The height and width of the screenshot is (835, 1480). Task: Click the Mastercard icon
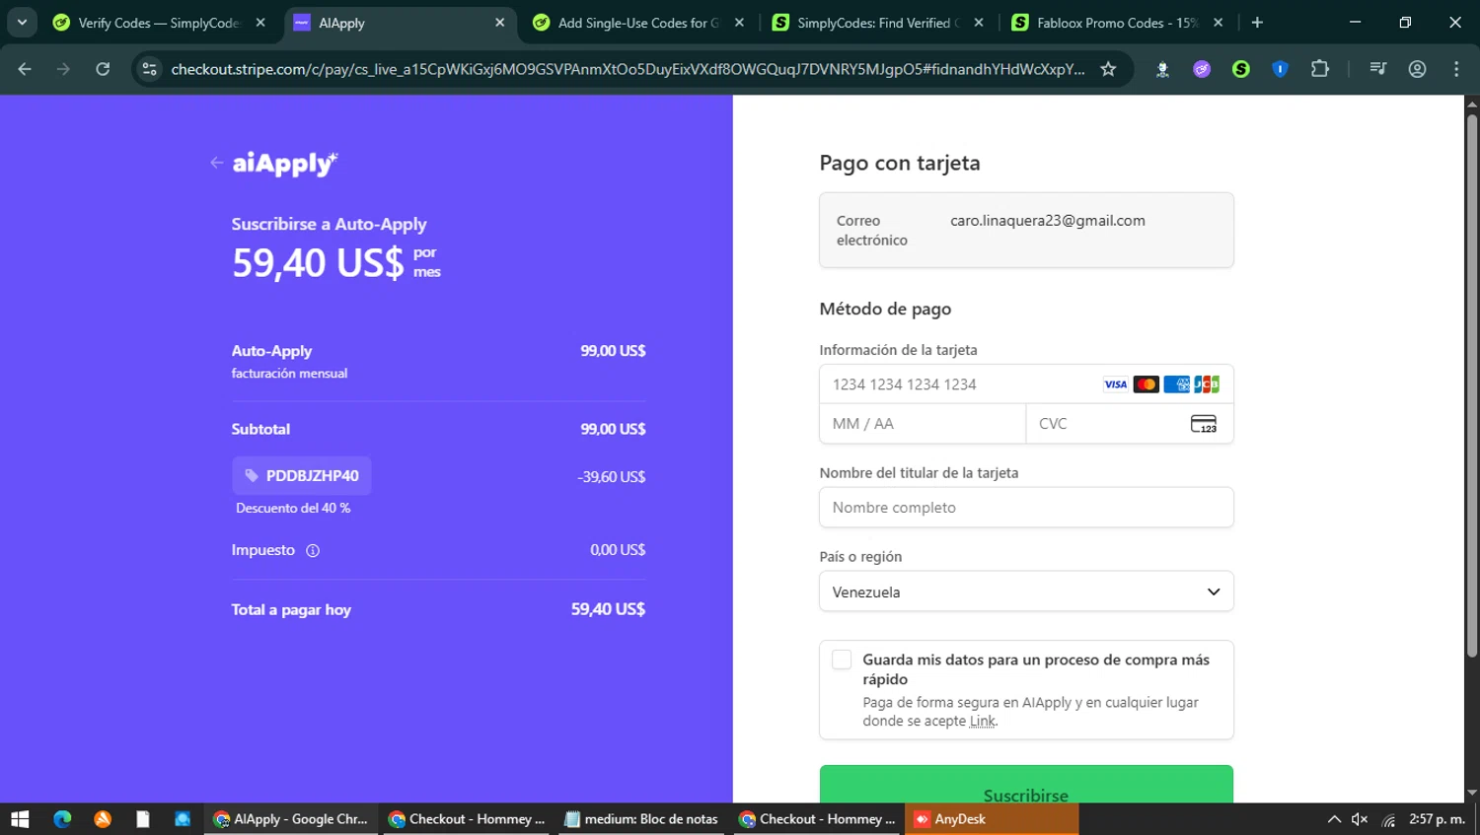(1146, 384)
